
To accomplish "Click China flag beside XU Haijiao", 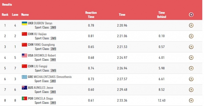I will (24, 34).
